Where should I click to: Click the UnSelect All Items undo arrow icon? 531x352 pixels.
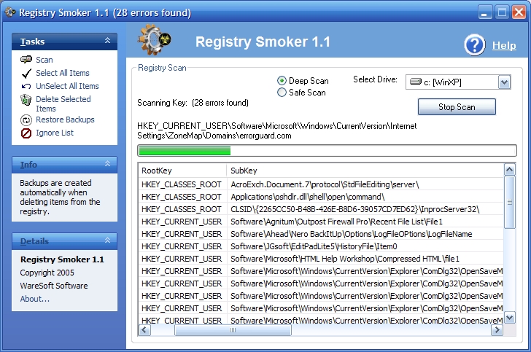(x=26, y=86)
